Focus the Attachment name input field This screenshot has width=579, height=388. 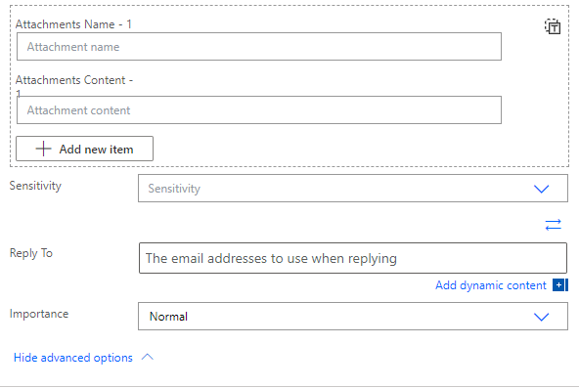[x=259, y=47]
